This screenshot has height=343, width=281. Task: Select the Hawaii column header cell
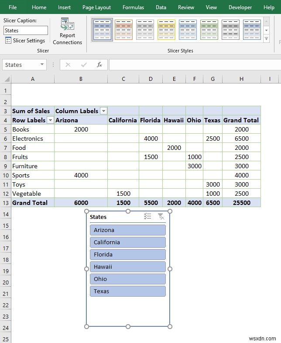(174, 120)
